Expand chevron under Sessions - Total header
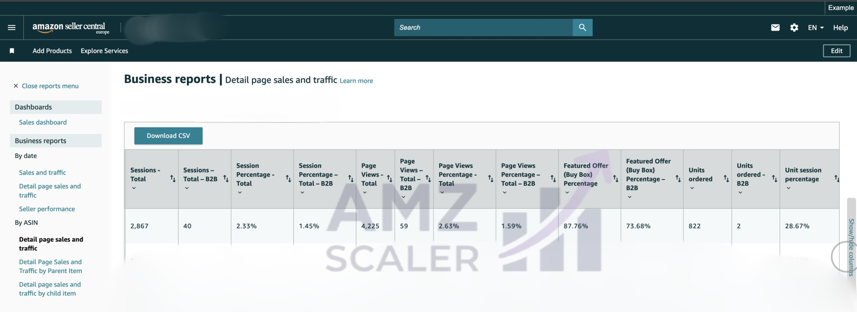The width and height of the screenshot is (857, 312). (x=134, y=188)
